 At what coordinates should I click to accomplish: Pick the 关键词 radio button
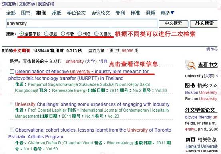click(96, 34)
